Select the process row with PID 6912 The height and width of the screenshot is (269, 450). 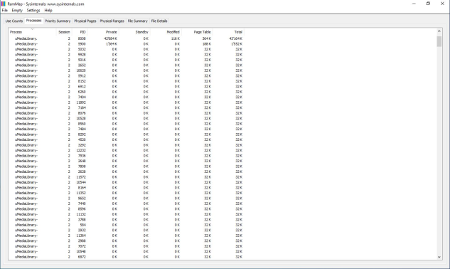[127, 87]
